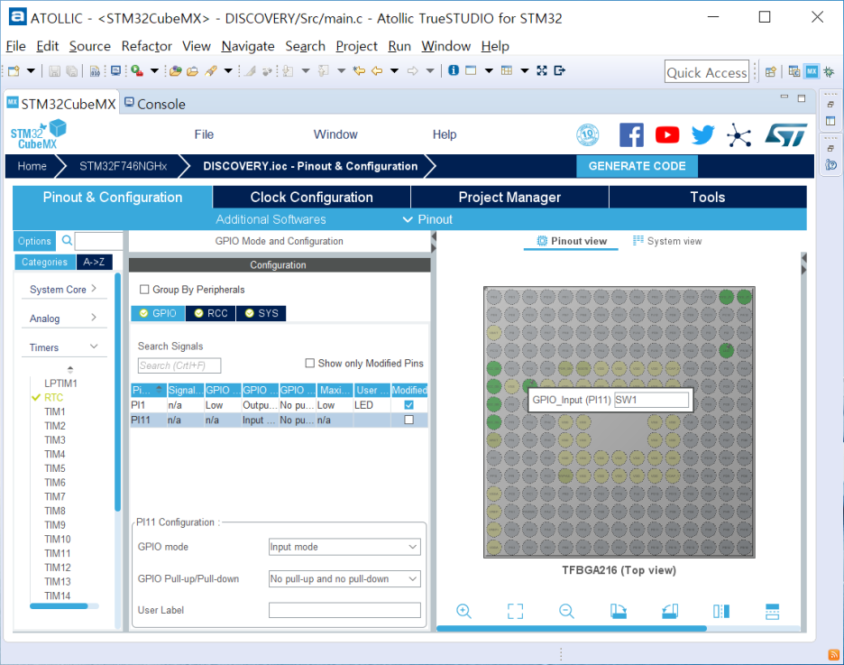The width and height of the screenshot is (844, 665).
Task: Click the Open Perspective icon
Action: [x=770, y=71]
